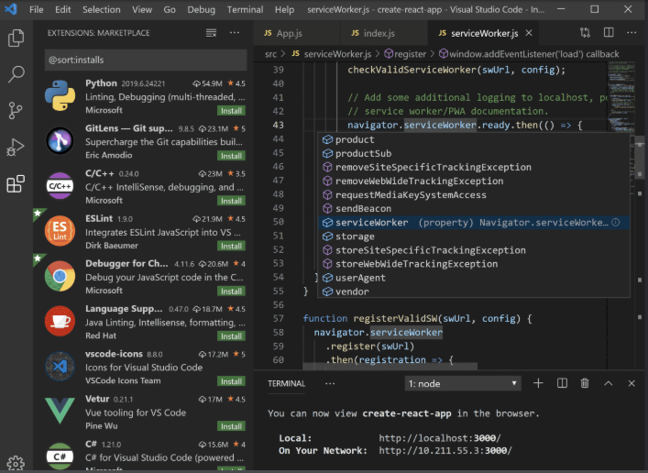Open the Run and Debug view
This screenshot has width=648, height=473.
16,147
